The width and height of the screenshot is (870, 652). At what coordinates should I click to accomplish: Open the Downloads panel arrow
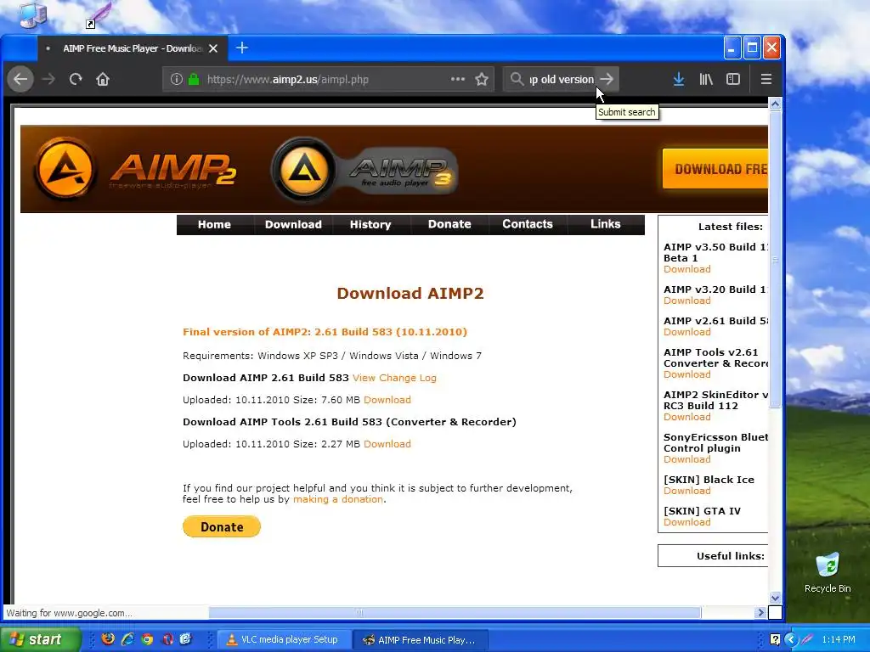[x=679, y=79]
